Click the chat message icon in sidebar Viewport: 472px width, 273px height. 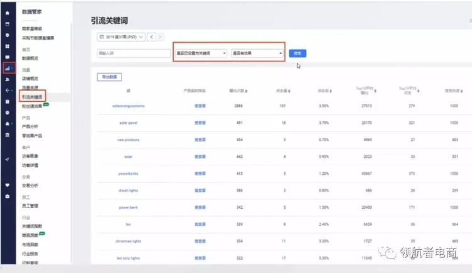click(x=8, y=46)
